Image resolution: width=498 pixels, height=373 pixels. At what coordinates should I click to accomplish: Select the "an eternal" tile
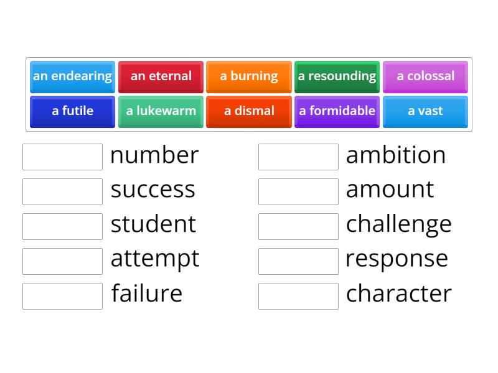pyautogui.click(x=161, y=76)
